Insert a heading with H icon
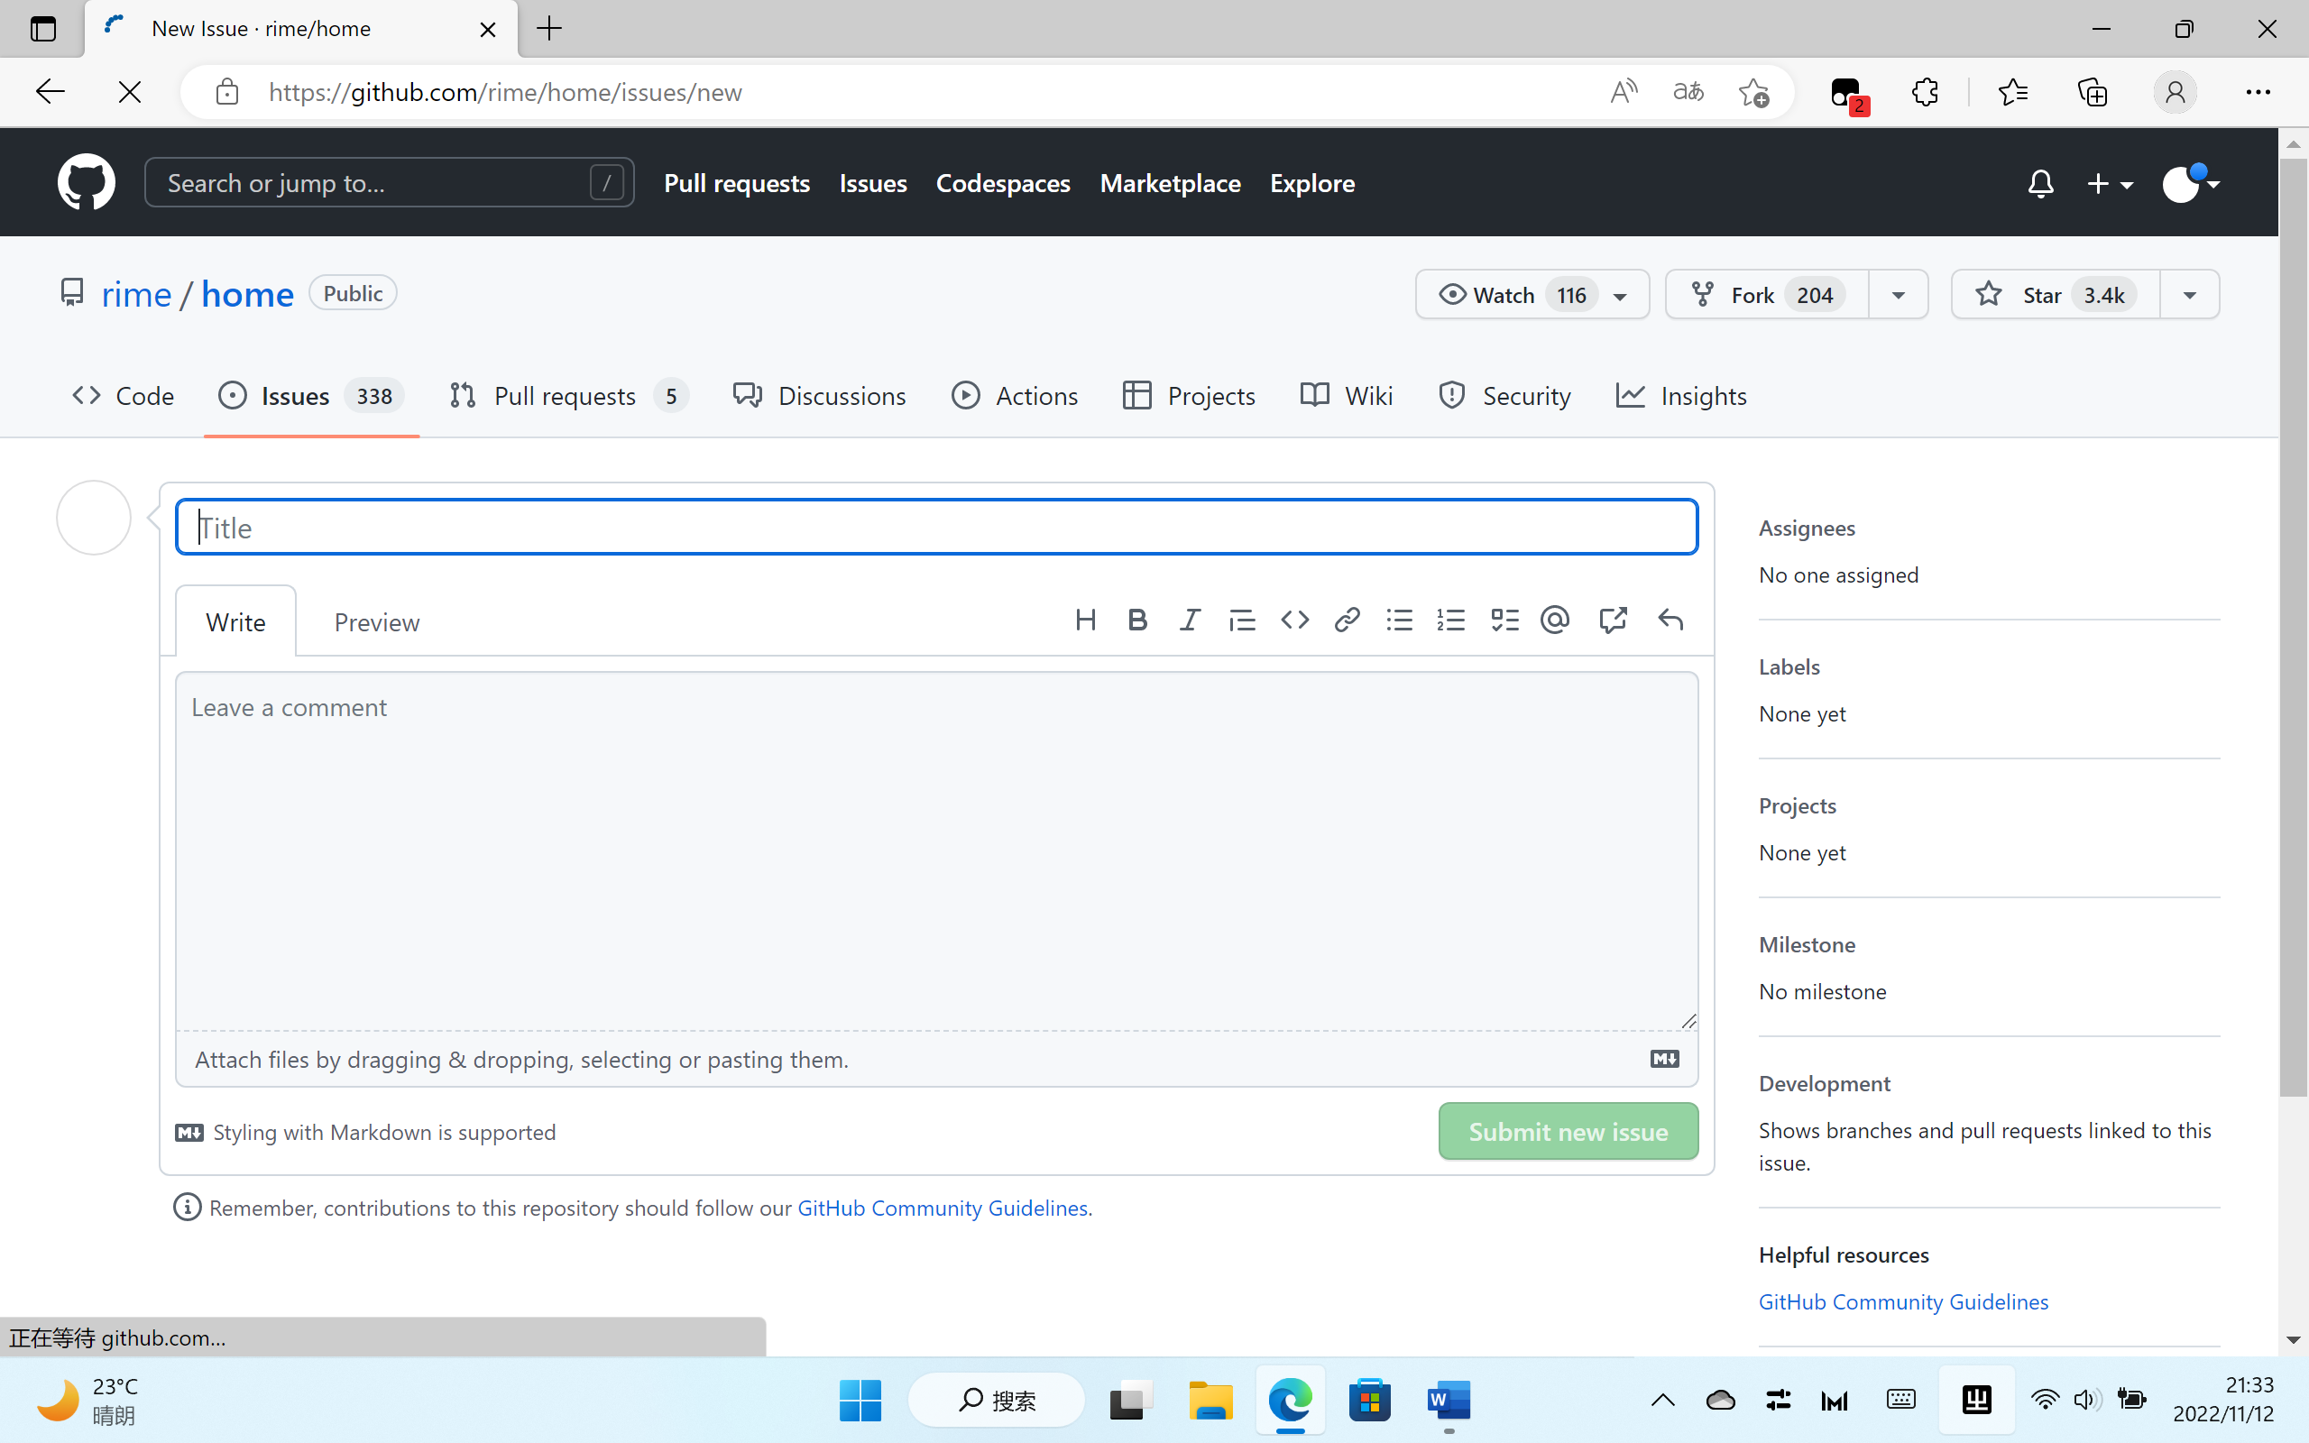 1085,620
